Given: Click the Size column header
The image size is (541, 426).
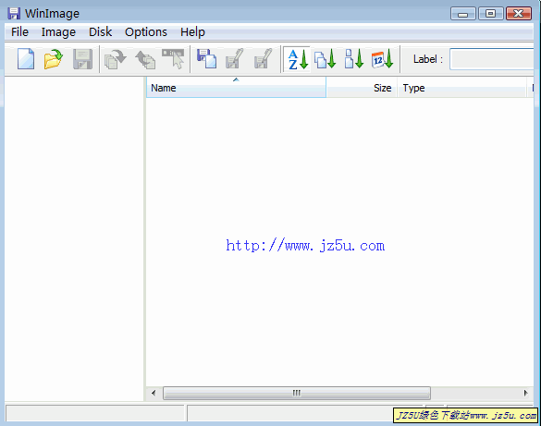Looking at the screenshot, I should tap(362, 88).
